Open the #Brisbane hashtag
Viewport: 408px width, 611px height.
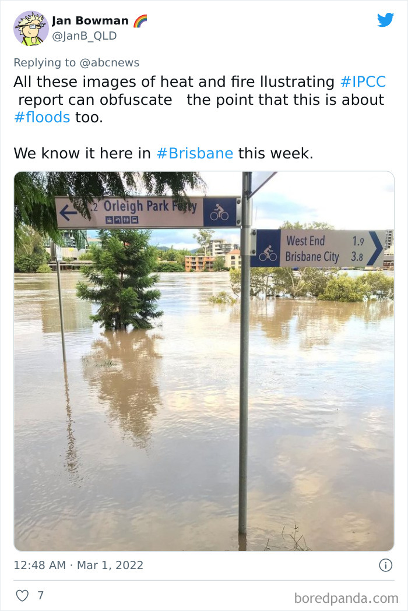(x=194, y=153)
